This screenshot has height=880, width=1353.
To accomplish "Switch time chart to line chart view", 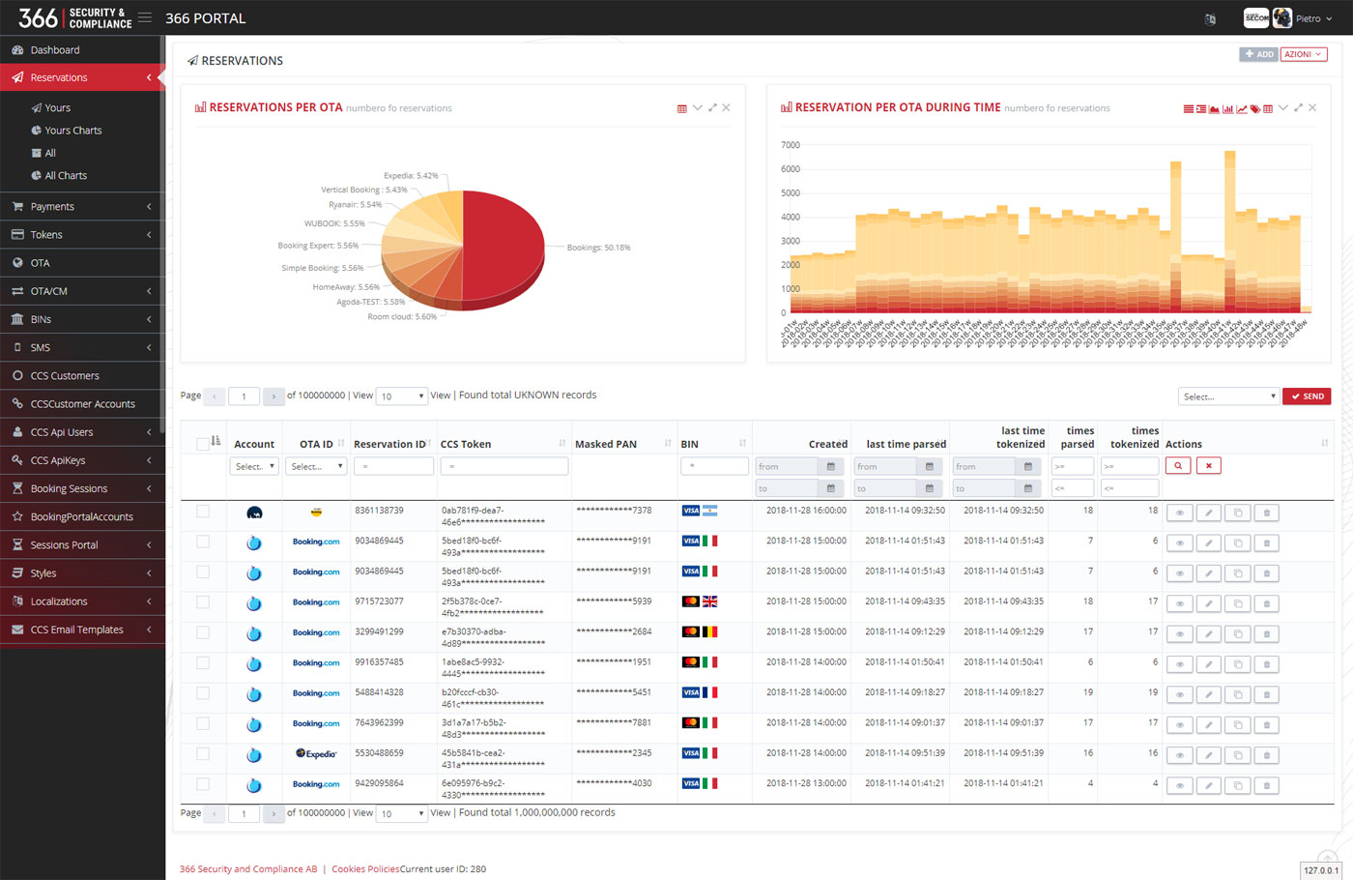I will pos(1242,108).
